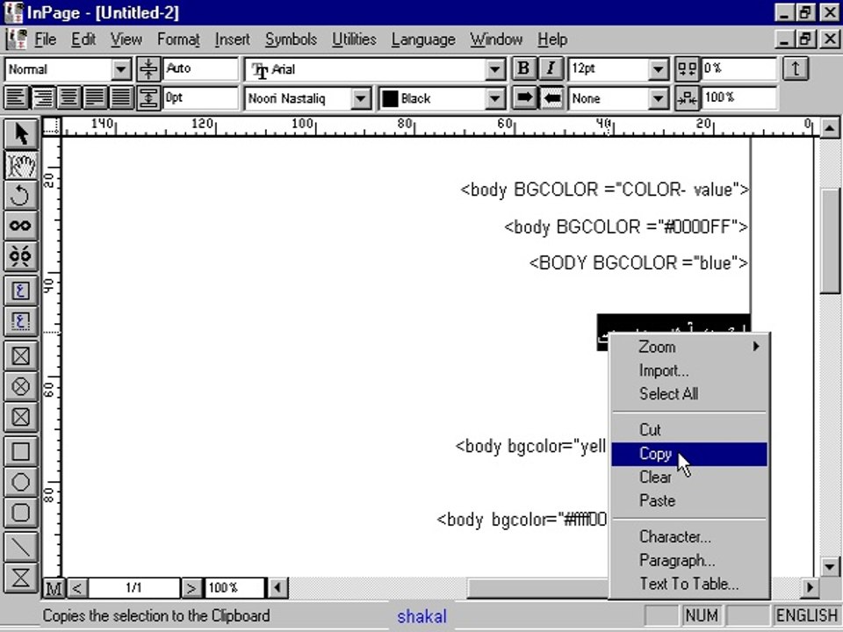Switch to right-to-left direction arrow
Image resolution: width=843 pixels, height=632 pixels.
point(551,98)
